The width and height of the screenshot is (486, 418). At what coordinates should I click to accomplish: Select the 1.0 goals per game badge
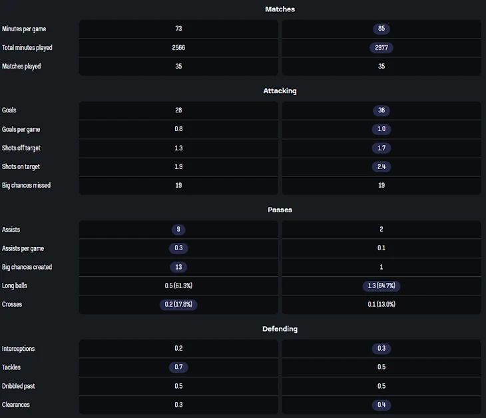381,129
